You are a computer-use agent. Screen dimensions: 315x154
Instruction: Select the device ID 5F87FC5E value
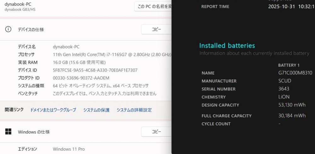tap(95, 70)
